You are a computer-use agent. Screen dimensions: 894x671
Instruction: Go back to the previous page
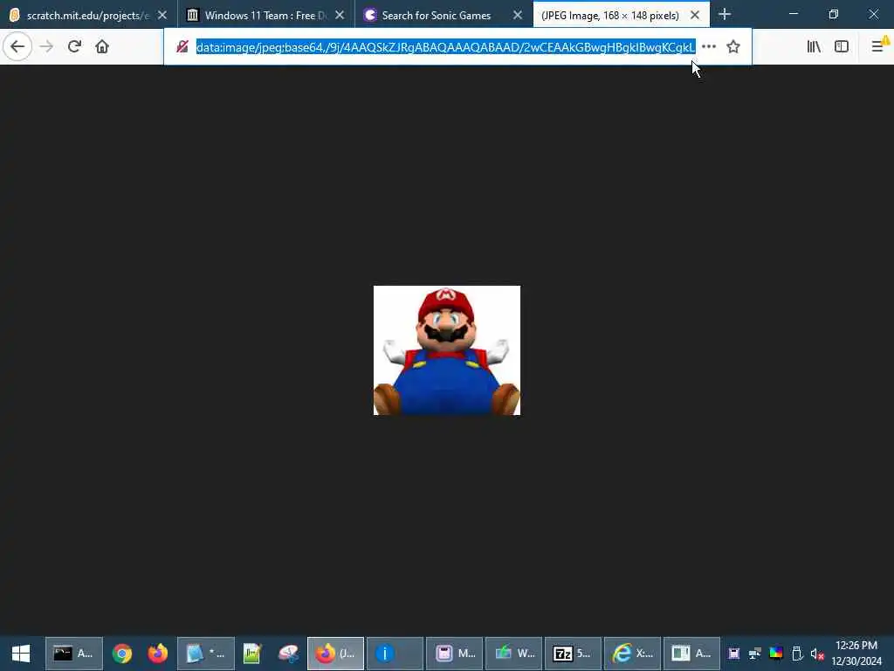pos(17,46)
